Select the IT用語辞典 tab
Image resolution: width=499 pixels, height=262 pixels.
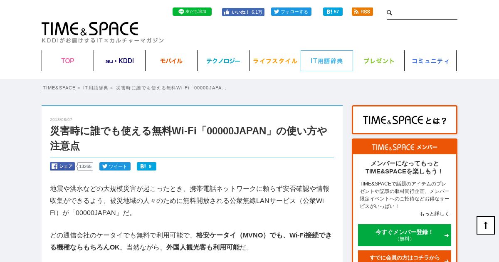click(x=327, y=61)
